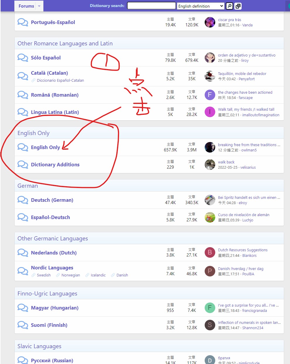
Task: Expand the Forums dropdown arrow
Action: tap(39, 6)
